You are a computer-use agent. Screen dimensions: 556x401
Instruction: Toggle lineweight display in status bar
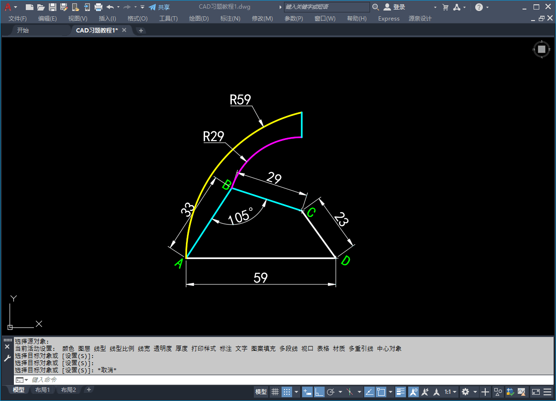click(x=400, y=392)
